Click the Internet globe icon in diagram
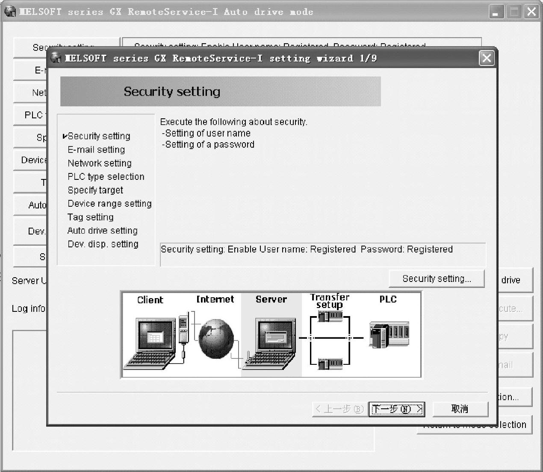This screenshot has width=543, height=472. 216,339
